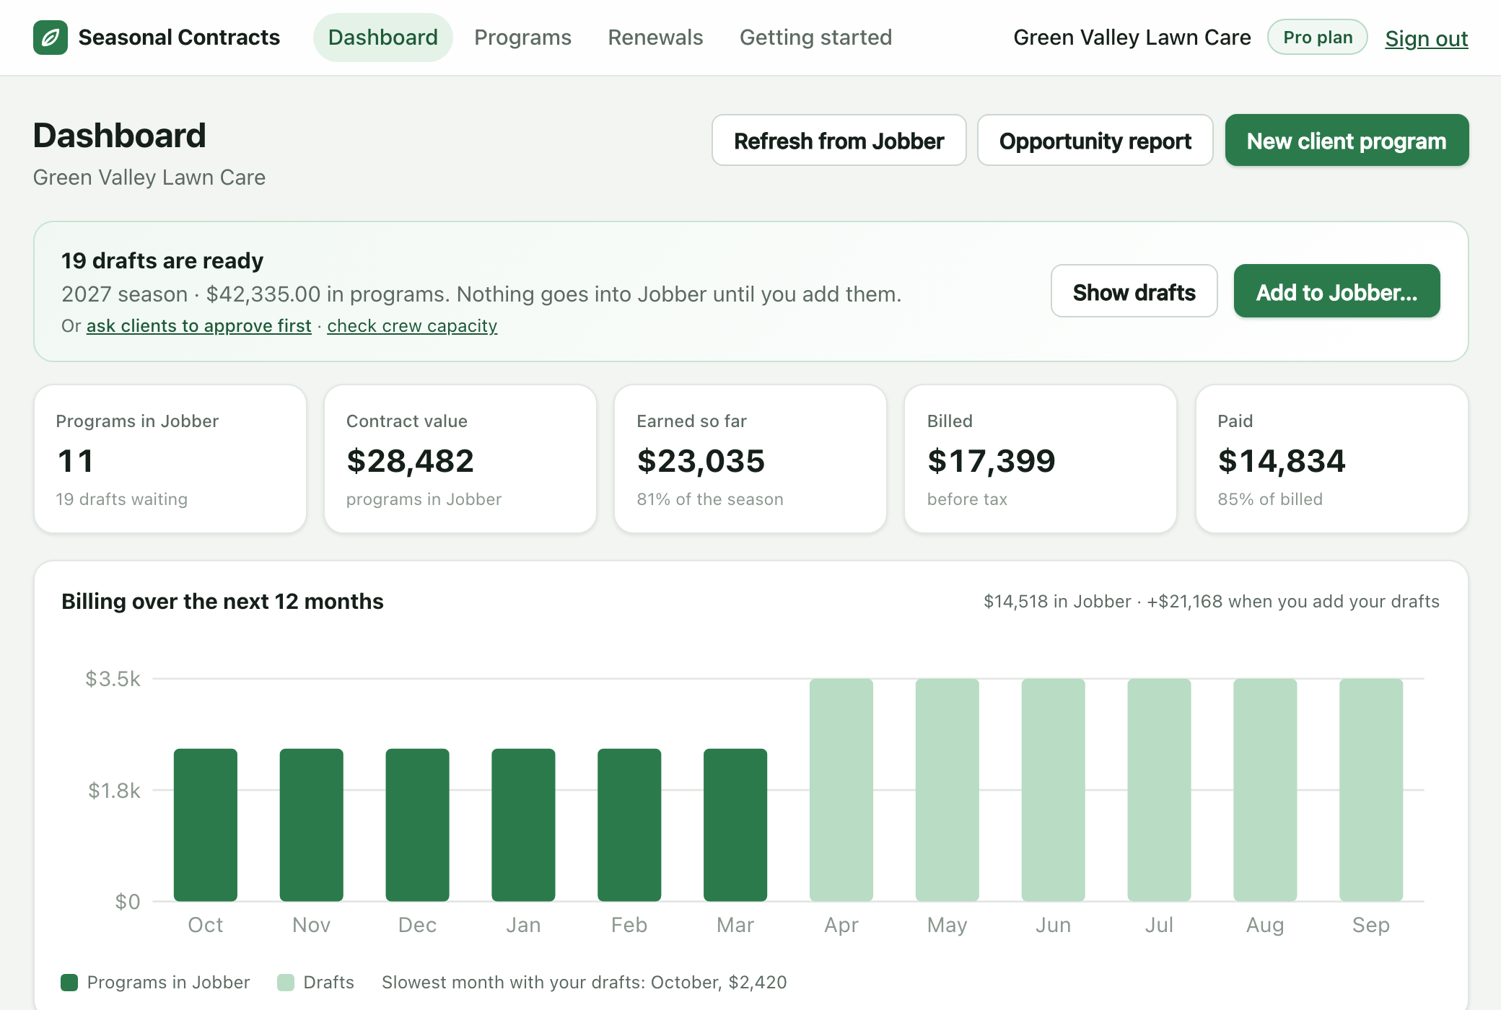The width and height of the screenshot is (1501, 1010).
Task: Click the '$3.5k' axis label
Action: (x=113, y=679)
